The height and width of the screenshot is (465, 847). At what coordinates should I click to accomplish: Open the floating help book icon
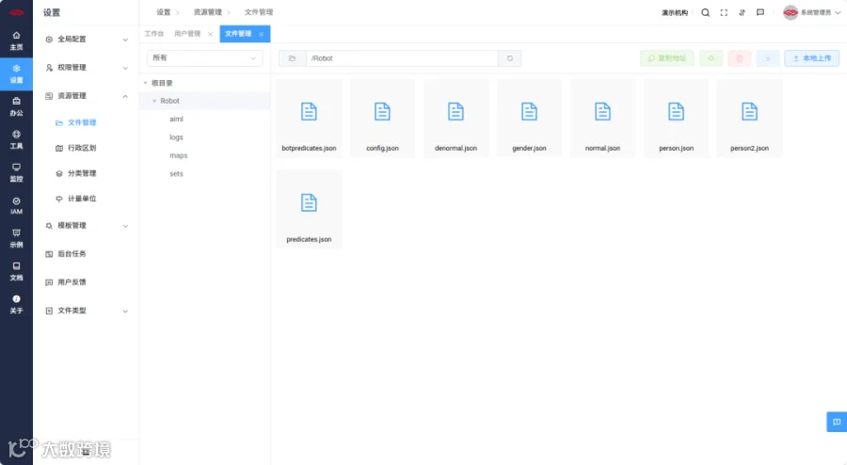(837, 422)
